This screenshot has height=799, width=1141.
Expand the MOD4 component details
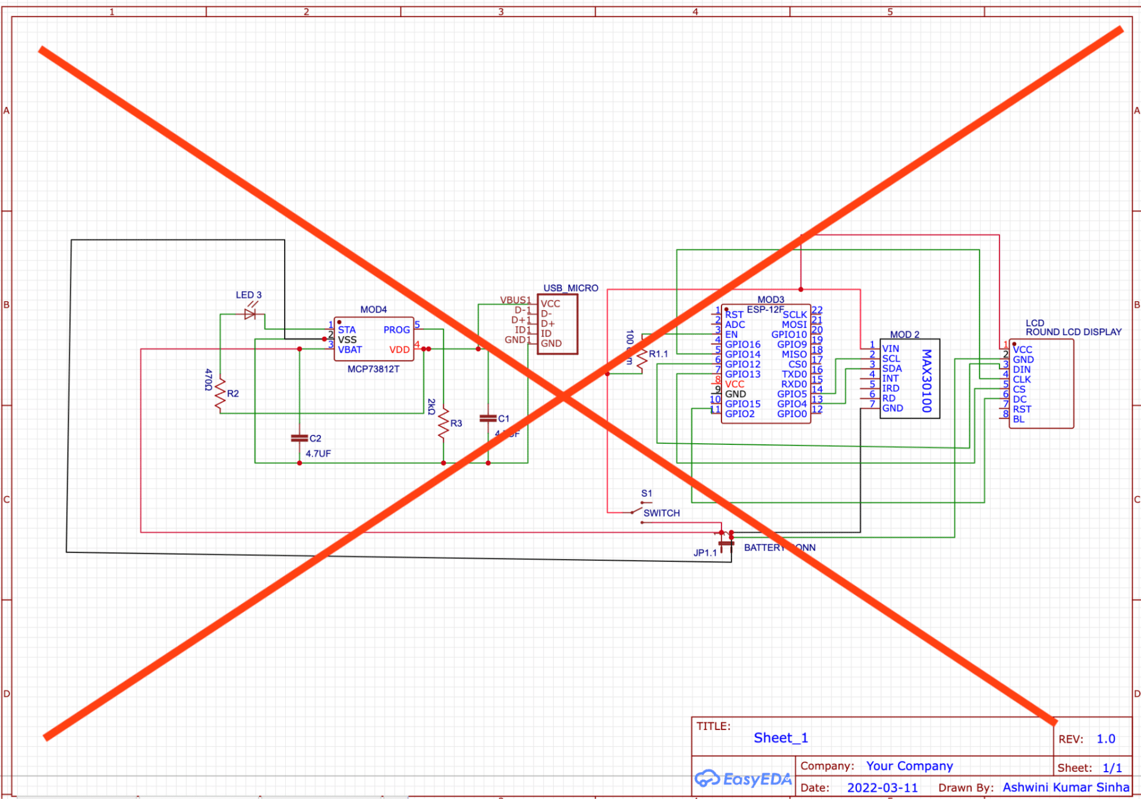pos(373,310)
